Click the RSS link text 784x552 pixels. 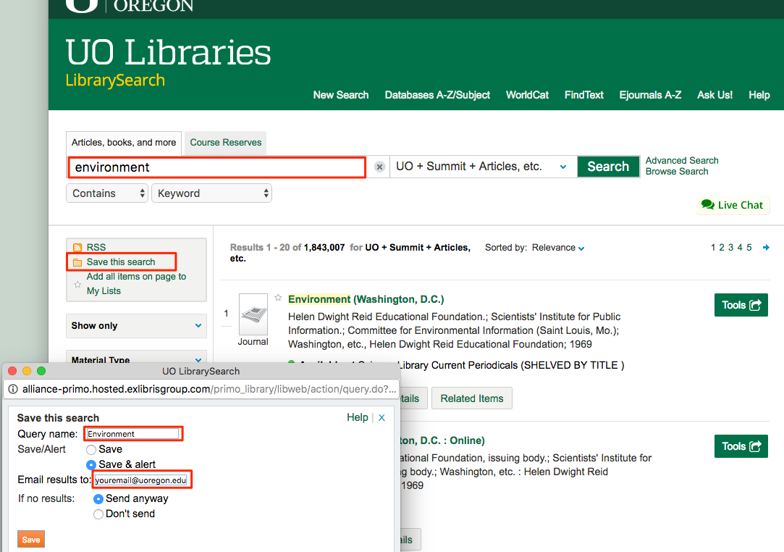click(96, 247)
